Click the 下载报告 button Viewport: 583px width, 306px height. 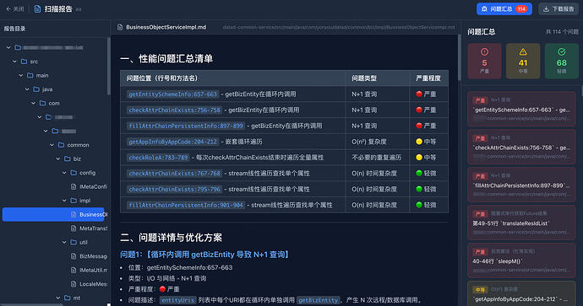558,9
